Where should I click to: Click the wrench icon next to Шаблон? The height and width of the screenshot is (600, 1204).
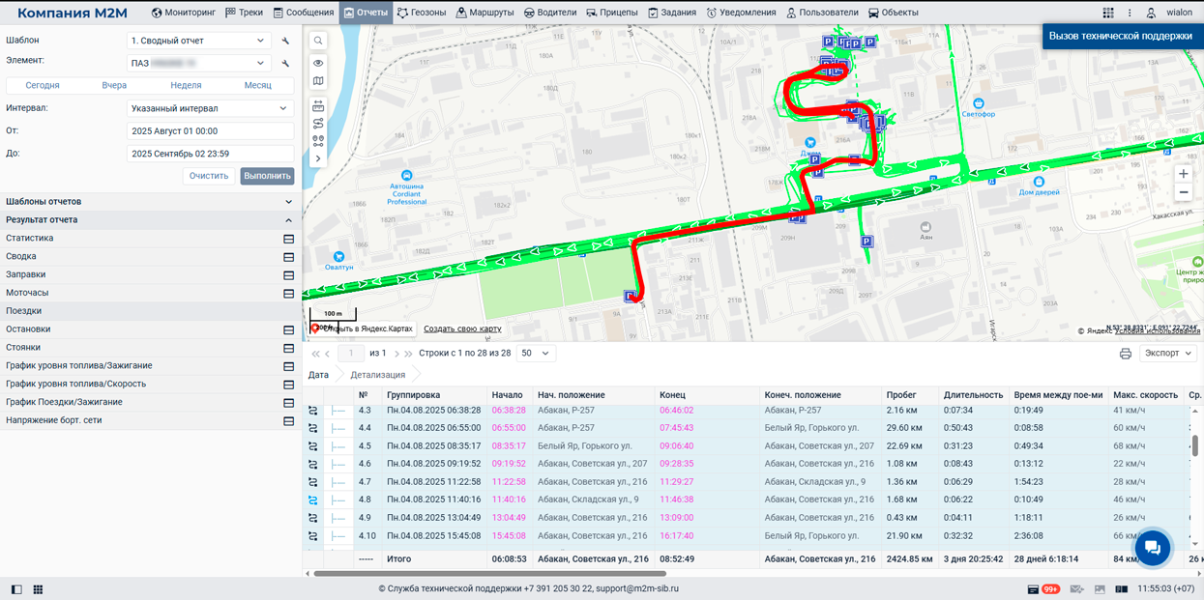click(x=285, y=42)
